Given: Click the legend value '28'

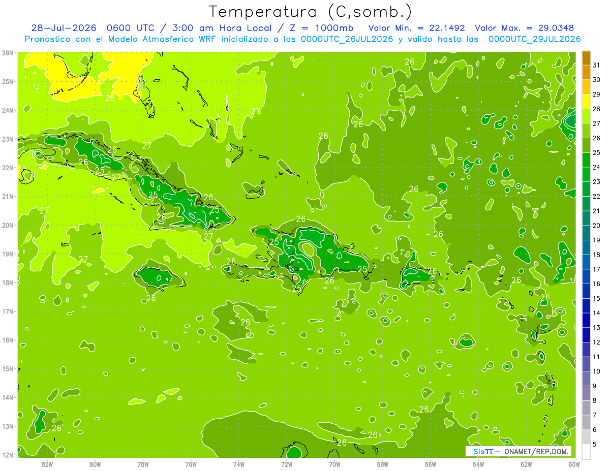Looking at the screenshot, I should coord(597,109).
